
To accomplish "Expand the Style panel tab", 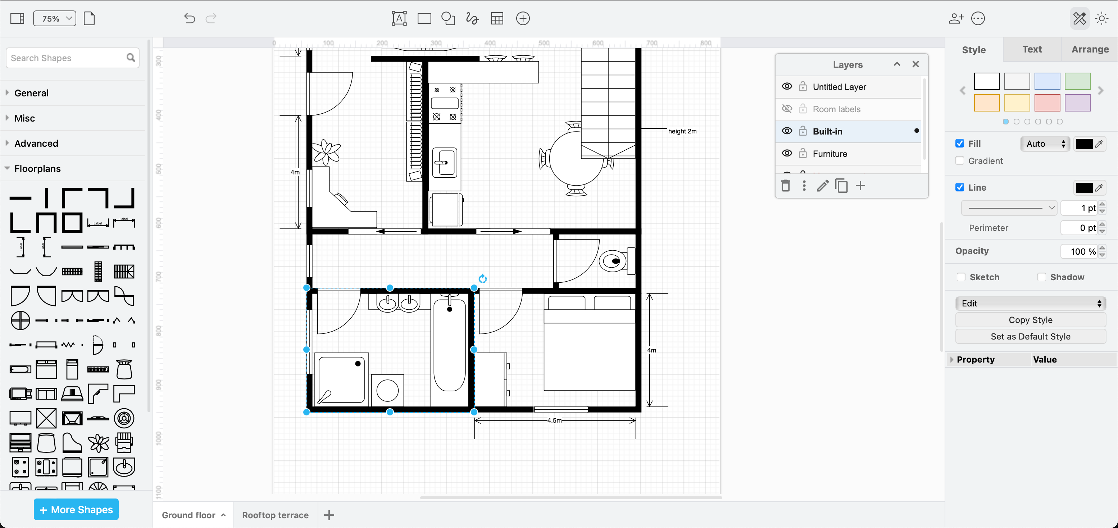I will (973, 50).
